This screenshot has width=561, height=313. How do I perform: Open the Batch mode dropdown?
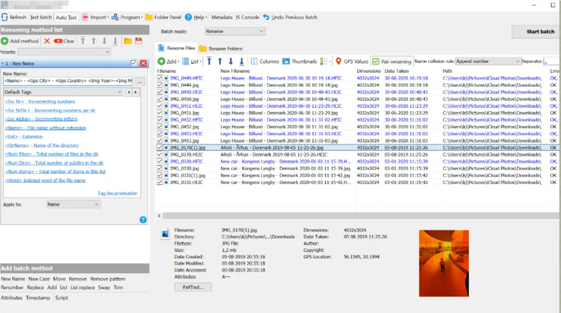(235, 31)
